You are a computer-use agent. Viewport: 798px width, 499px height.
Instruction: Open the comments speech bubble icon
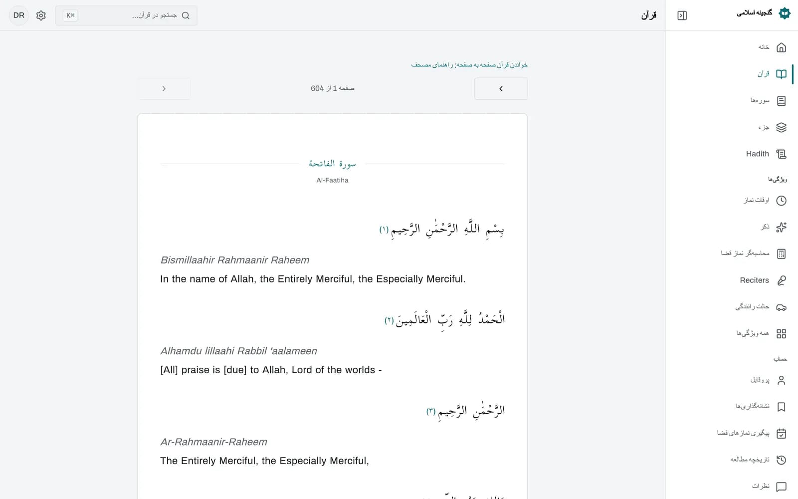click(781, 487)
